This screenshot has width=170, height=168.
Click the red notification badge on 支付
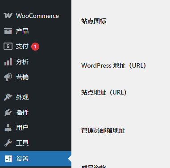point(35,47)
